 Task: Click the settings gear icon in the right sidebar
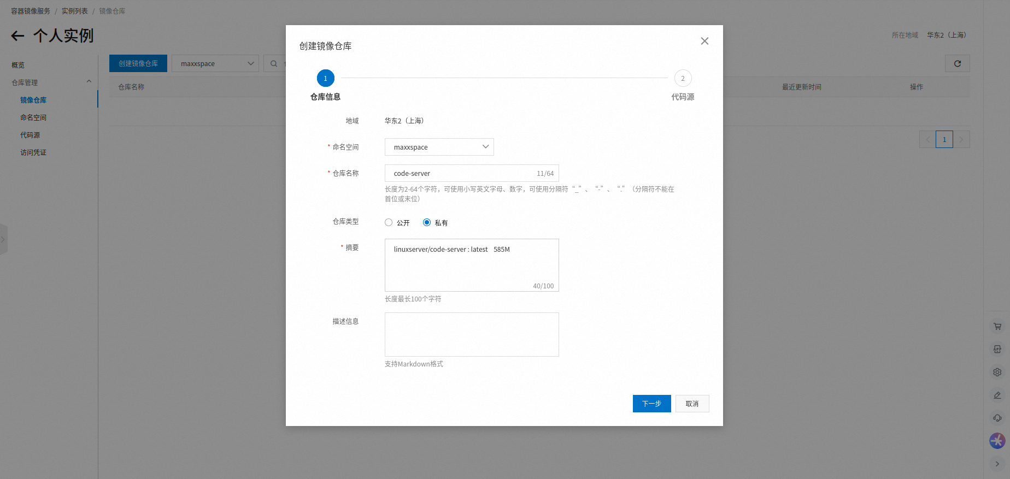[997, 372]
